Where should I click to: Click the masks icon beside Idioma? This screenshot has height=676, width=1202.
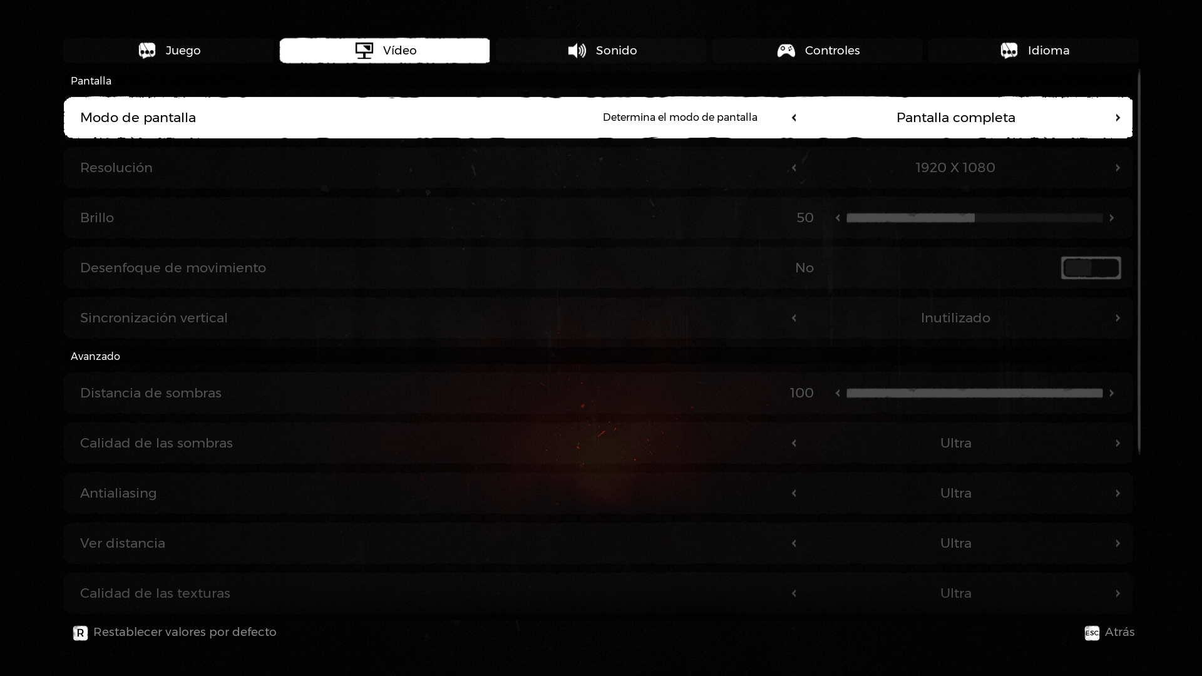1009,51
